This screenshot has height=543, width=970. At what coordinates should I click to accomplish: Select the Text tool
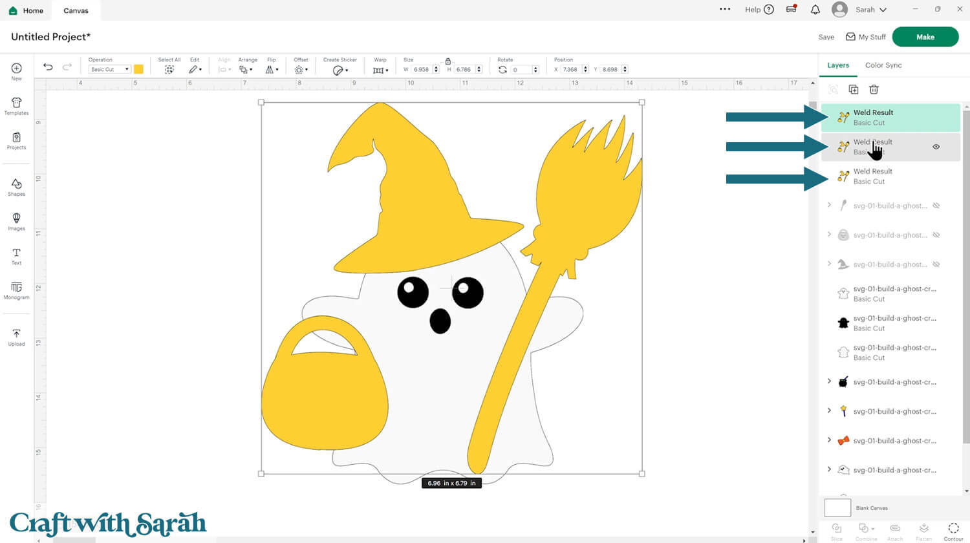pos(16,255)
